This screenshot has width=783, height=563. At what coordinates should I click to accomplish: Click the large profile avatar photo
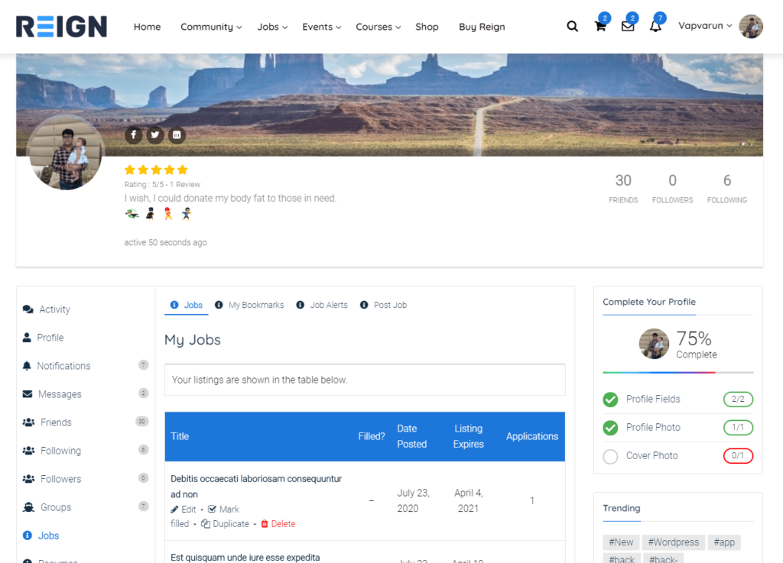tap(66, 153)
